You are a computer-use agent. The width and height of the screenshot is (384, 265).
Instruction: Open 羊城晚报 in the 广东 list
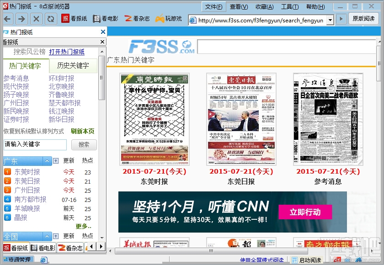tap(27, 208)
